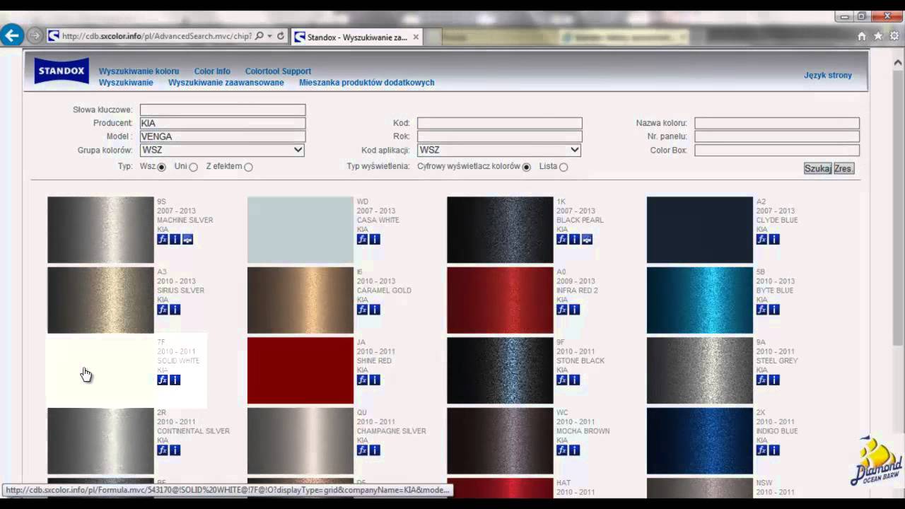Screen dimensions: 905x509
Task: Show info for Shine Red
Action: [375, 380]
